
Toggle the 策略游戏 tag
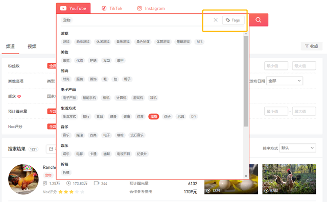(x=183, y=42)
